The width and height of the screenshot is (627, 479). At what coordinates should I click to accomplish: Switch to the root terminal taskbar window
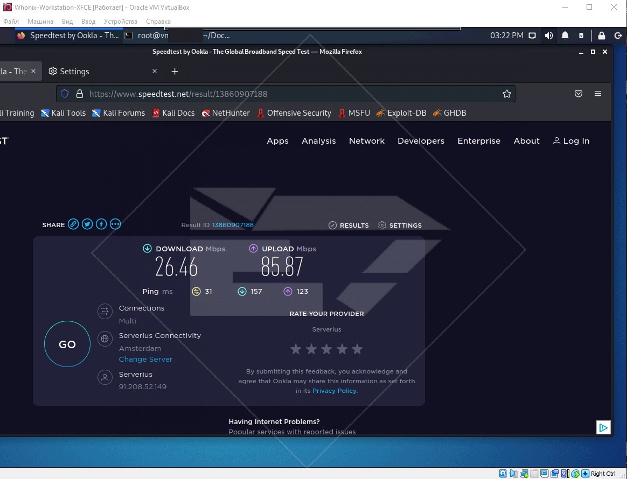(x=178, y=36)
